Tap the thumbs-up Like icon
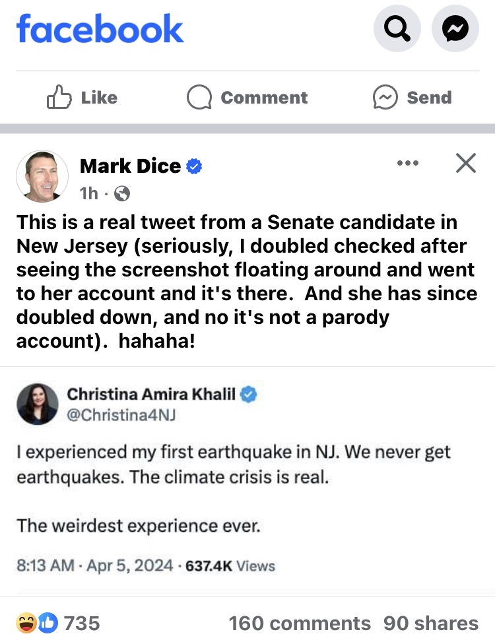495x642 pixels. [x=57, y=98]
